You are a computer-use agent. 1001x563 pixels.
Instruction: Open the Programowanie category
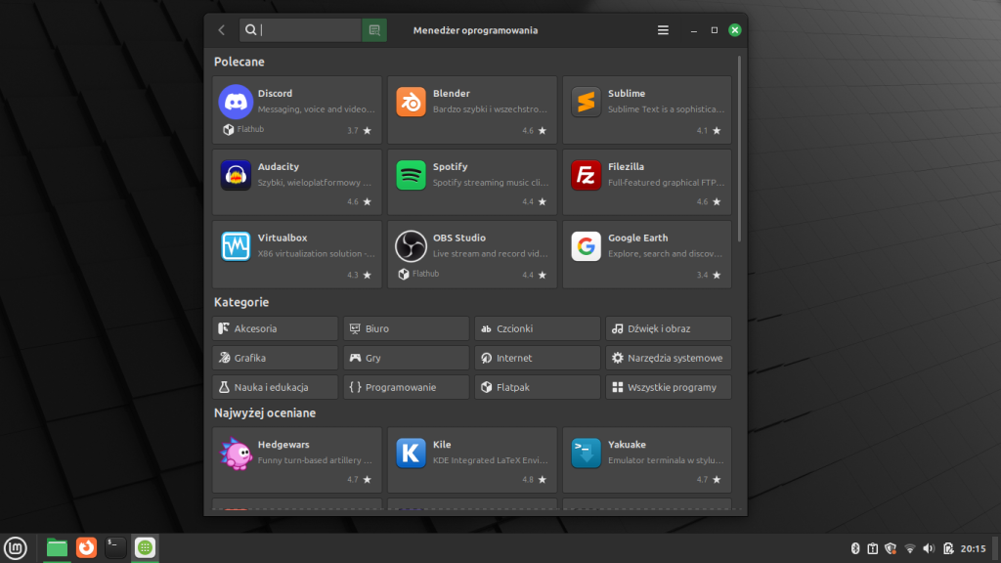pos(406,387)
